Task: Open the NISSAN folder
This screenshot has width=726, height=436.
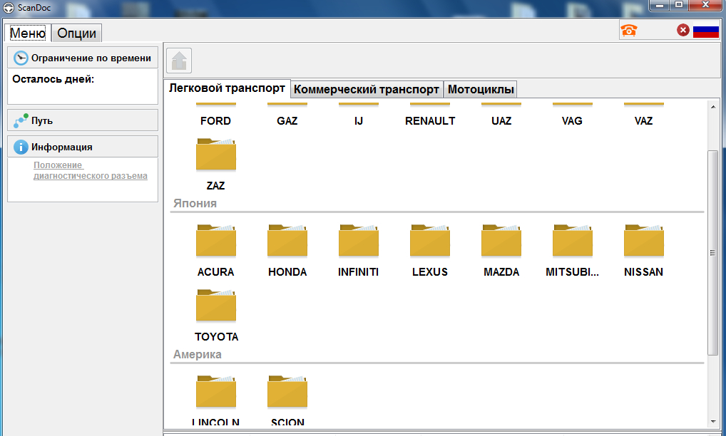Action: (643, 240)
